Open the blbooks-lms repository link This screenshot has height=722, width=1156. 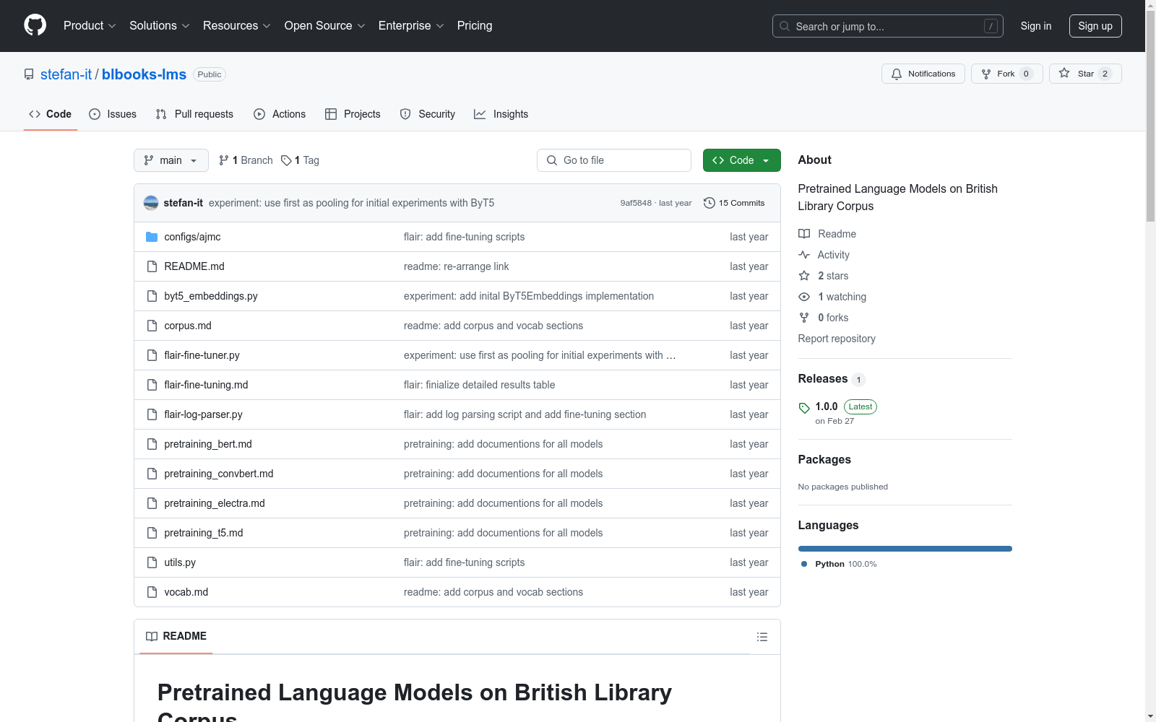tap(144, 74)
